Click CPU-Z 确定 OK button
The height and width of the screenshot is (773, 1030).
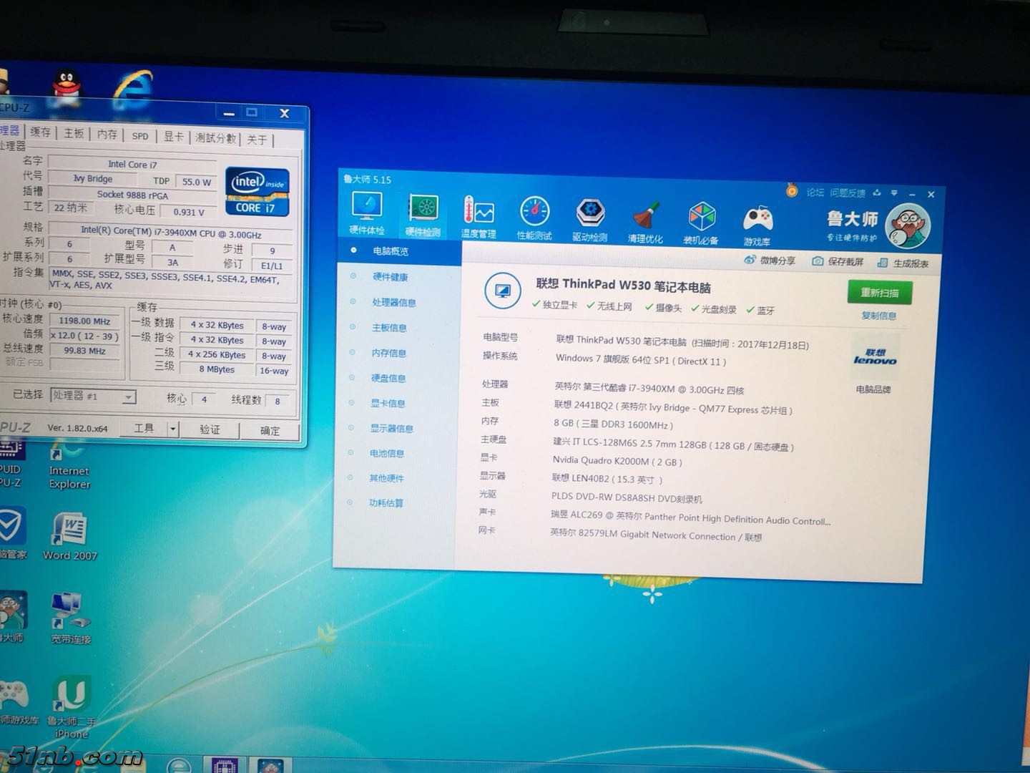pyautogui.click(x=270, y=431)
